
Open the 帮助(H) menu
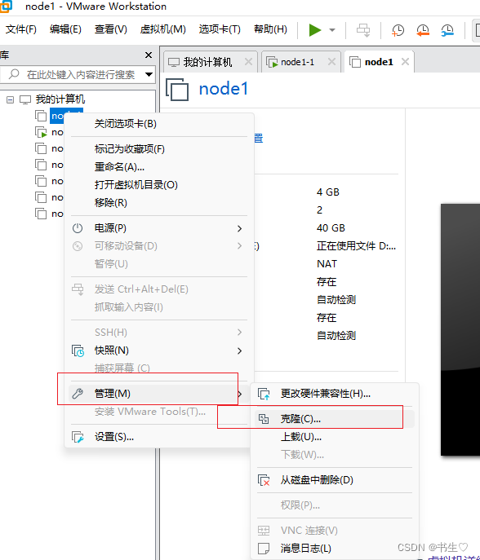270,29
